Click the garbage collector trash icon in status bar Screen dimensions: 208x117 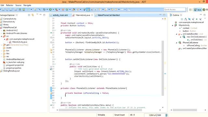pyautogui.click(x=166, y=115)
